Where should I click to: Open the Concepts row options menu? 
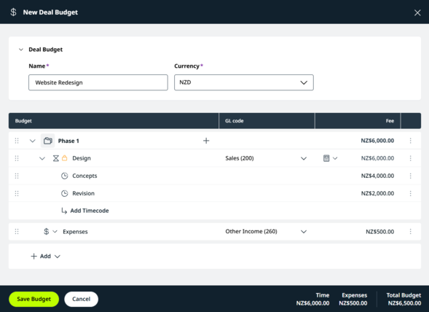click(410, 176)
